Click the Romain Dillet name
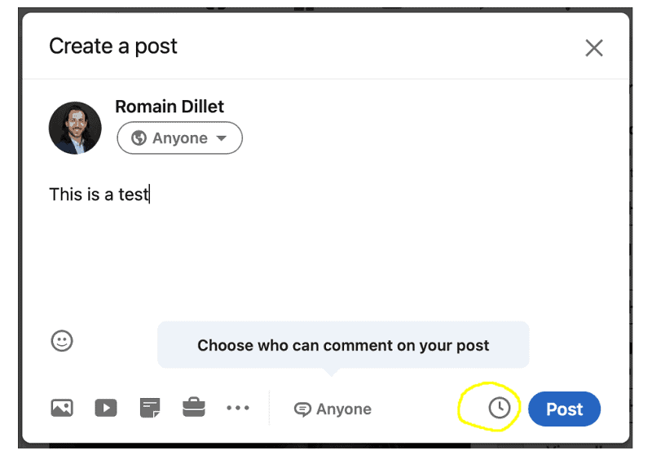Screen dimensions: 652x455 (170, 107)
